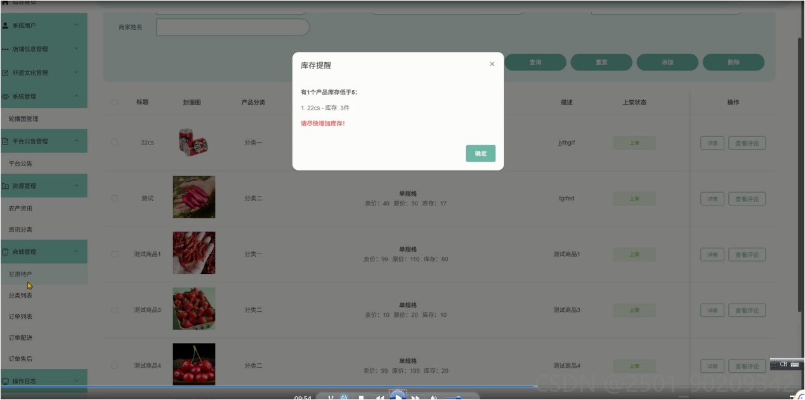Tick the checkbox for the 测试商品1 row
805x400 pixels.
(x=114, y=254)
